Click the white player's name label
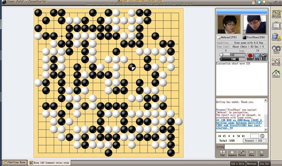Image resolution: width=282 pixels, height=166 pixels. (229, 37)
